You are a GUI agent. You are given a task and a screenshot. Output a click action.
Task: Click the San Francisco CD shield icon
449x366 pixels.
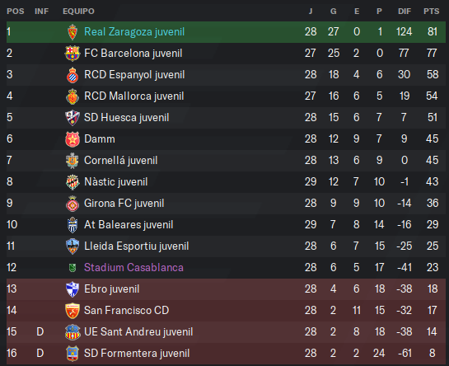tap(72, 311)
